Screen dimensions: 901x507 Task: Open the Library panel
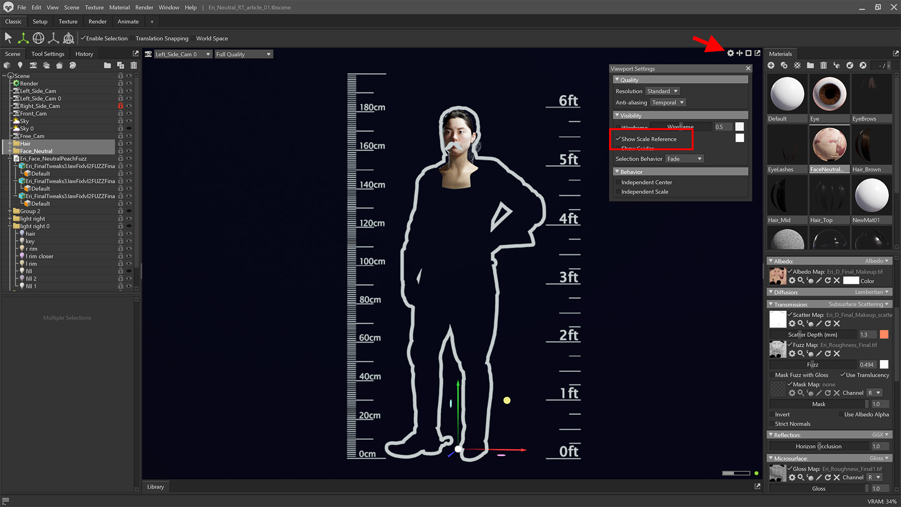coord(155,487)
